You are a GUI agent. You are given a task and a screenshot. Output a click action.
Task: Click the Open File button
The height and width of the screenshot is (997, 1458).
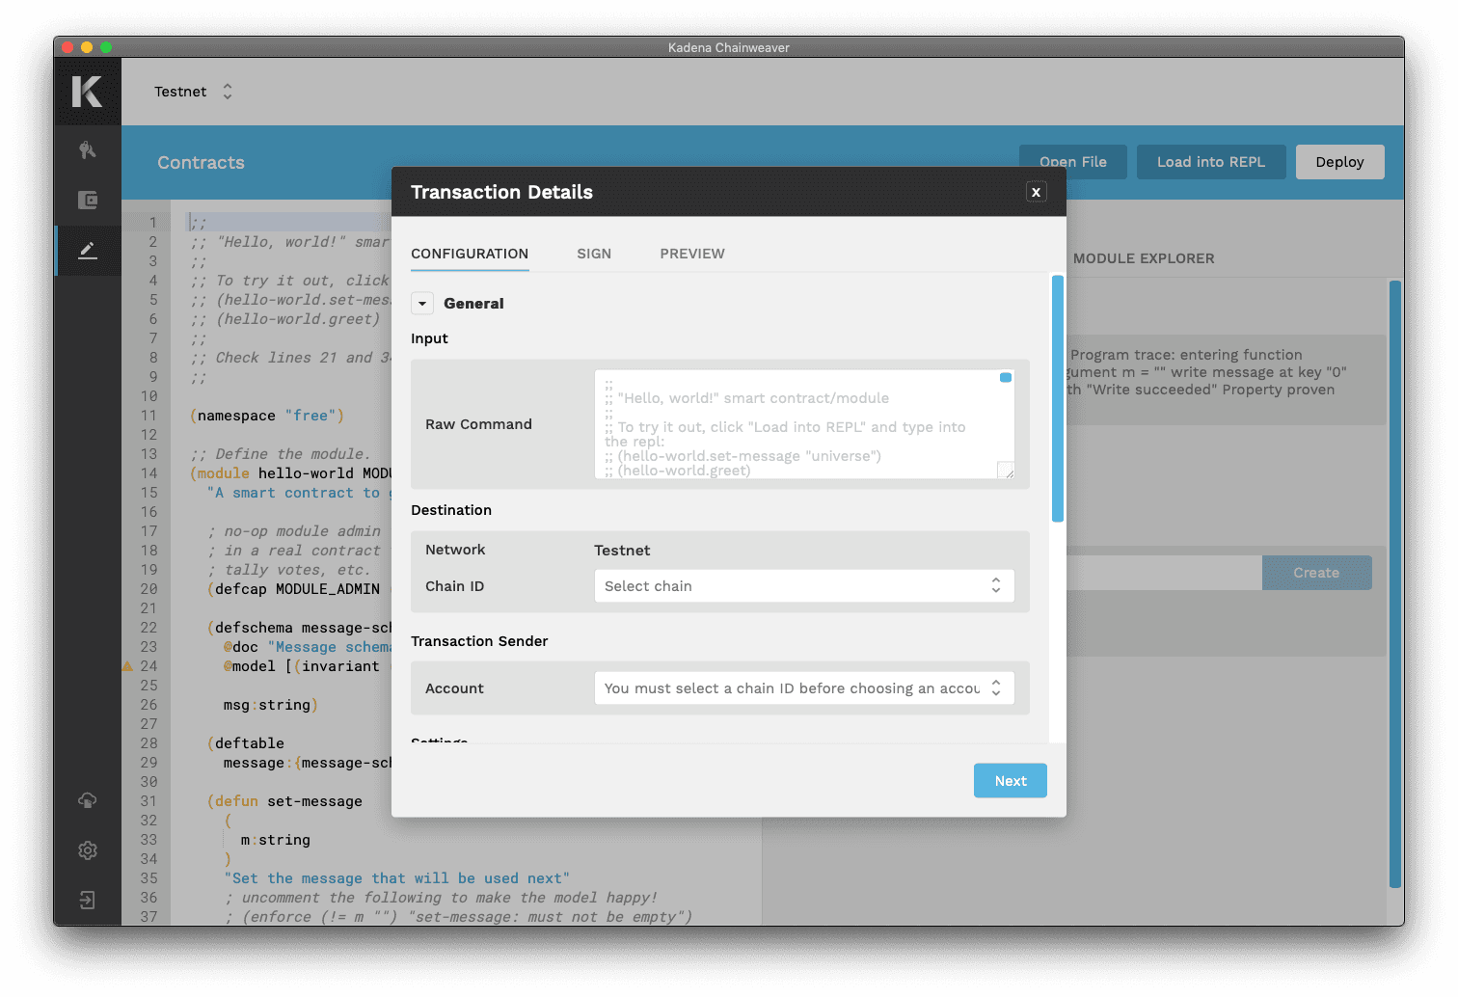pos(1073,162)
